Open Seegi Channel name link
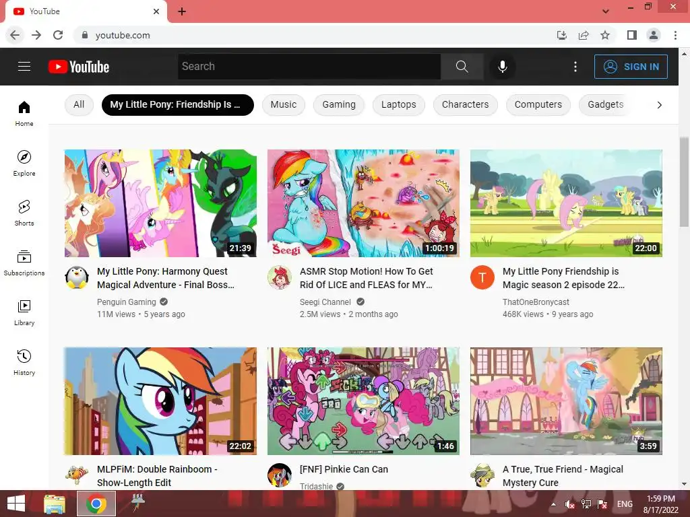Image resolution: width=690 pixels, height=517 pixels. click(325, 302)
